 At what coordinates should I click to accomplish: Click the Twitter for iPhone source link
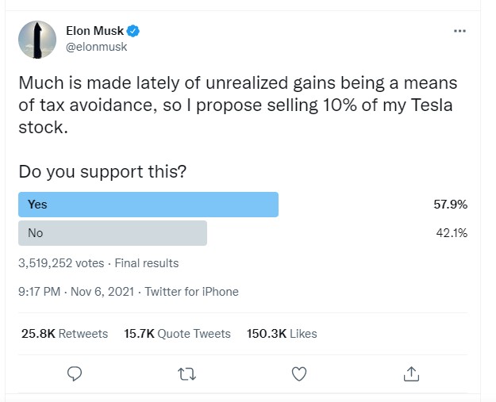click(x=191, y=292)
